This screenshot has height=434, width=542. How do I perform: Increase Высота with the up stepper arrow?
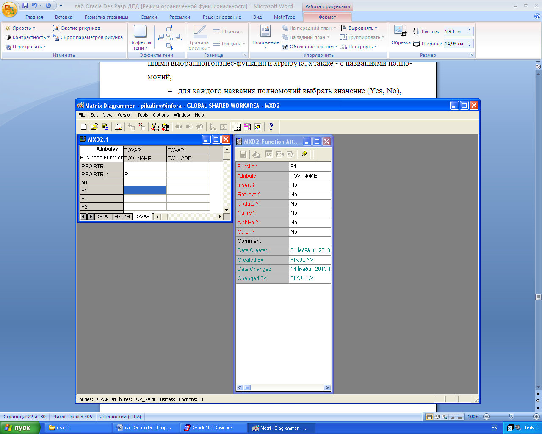coord(470,30)
